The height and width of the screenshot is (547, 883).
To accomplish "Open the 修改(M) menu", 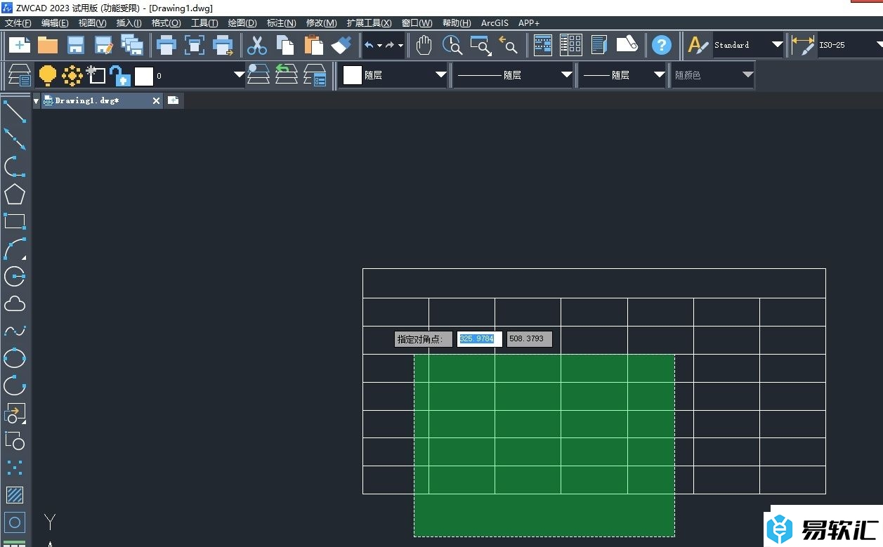I will (x=321, y=23).
